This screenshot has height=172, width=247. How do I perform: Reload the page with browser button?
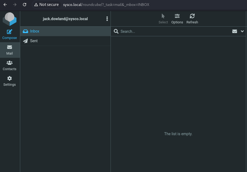25,5
